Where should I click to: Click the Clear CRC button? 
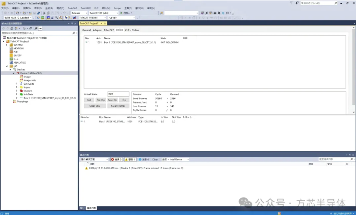pyautogui.click(x=95, y=106)
